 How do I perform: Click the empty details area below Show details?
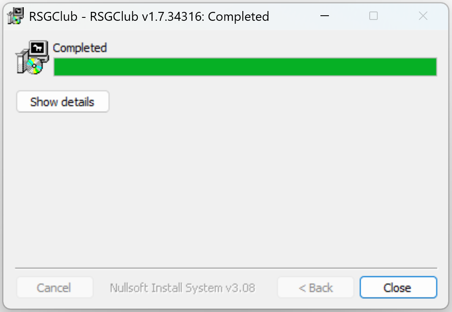point(226,188)
